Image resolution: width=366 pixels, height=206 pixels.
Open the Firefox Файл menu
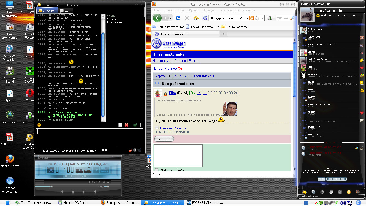coord(157,10)
